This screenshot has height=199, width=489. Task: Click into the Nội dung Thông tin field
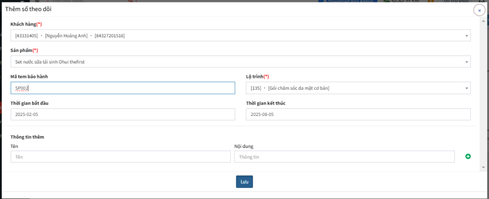(344, 157)
